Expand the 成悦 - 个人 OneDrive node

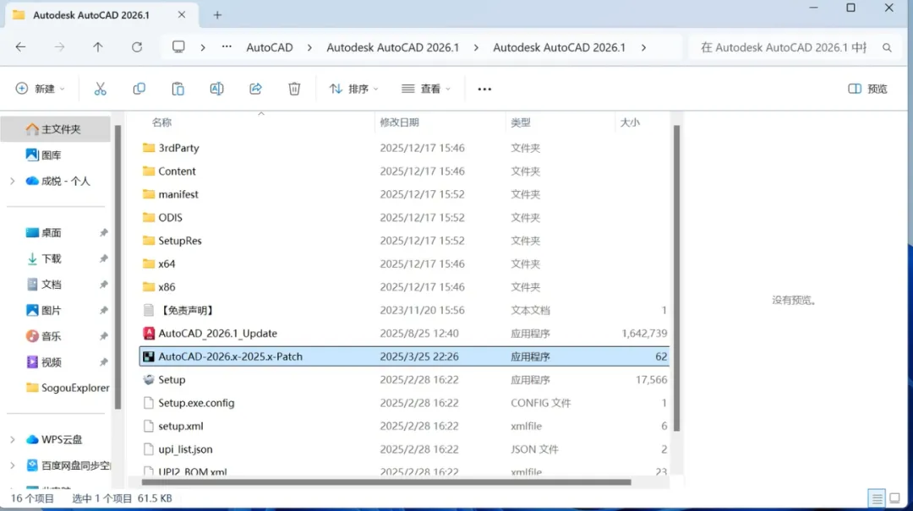12,181
